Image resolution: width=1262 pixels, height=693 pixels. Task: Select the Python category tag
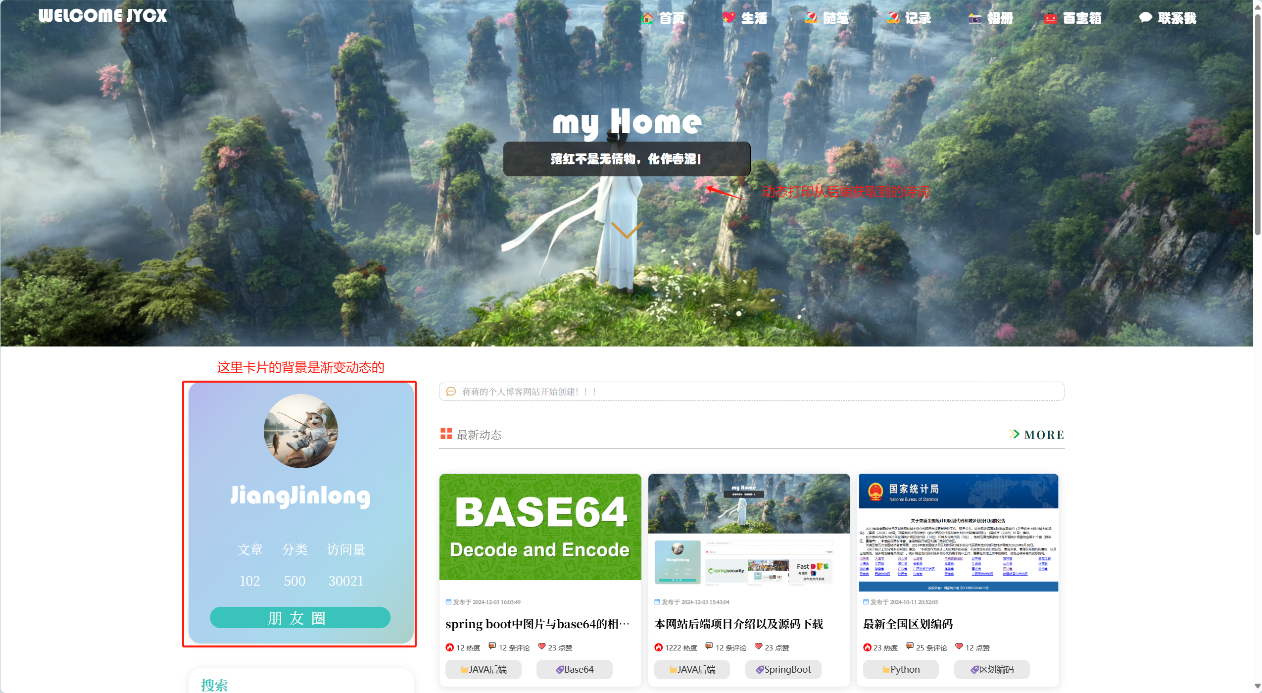pos(900,669)
